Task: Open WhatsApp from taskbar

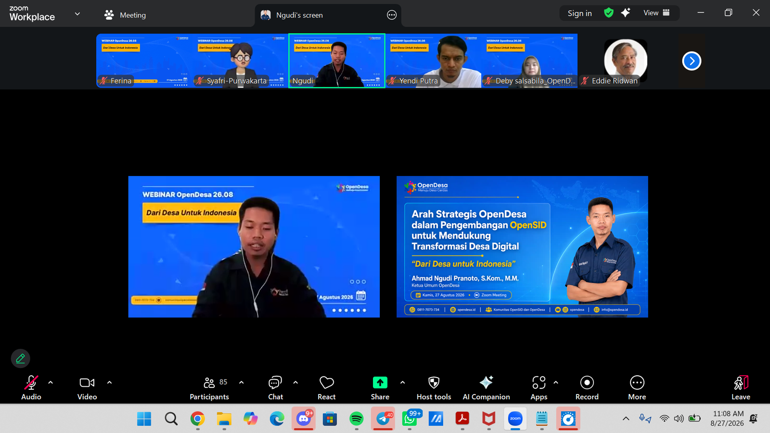Action: tap(410, 419)
